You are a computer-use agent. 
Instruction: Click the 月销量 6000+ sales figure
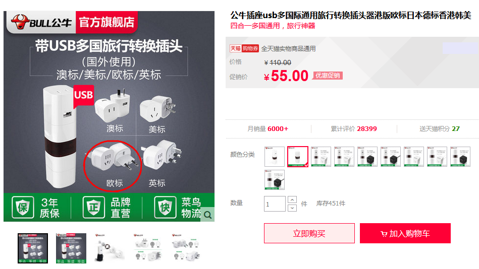[268, 128]
